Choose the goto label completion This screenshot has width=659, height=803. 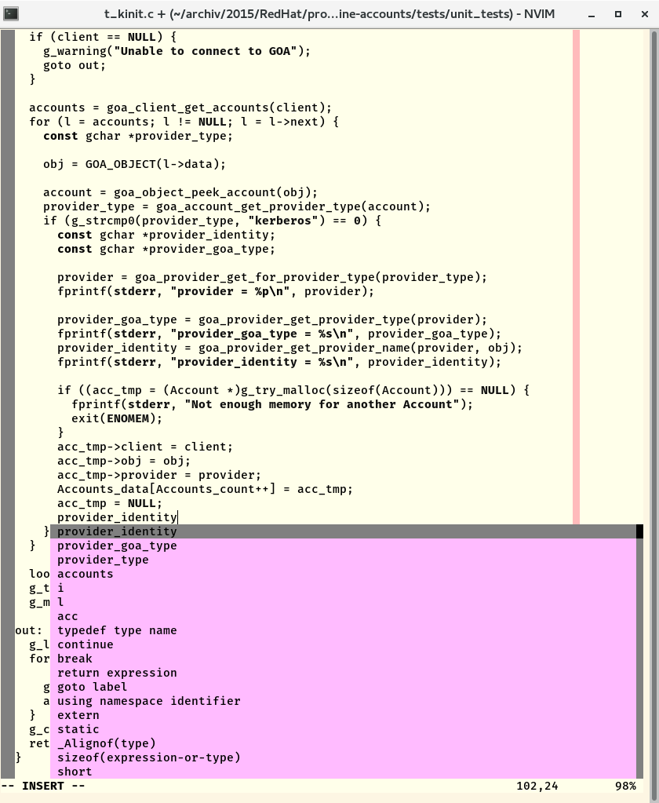[x=90, y=687]
